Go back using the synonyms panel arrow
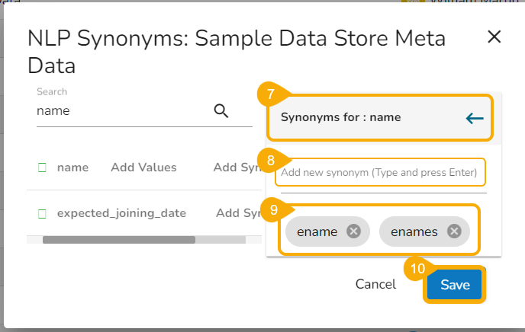This screenshot has height=332, width=525. (474, 118)
